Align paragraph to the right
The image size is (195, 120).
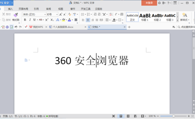click(92, 20)
